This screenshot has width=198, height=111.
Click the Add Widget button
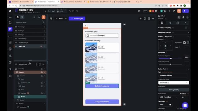tap(77, 18)
